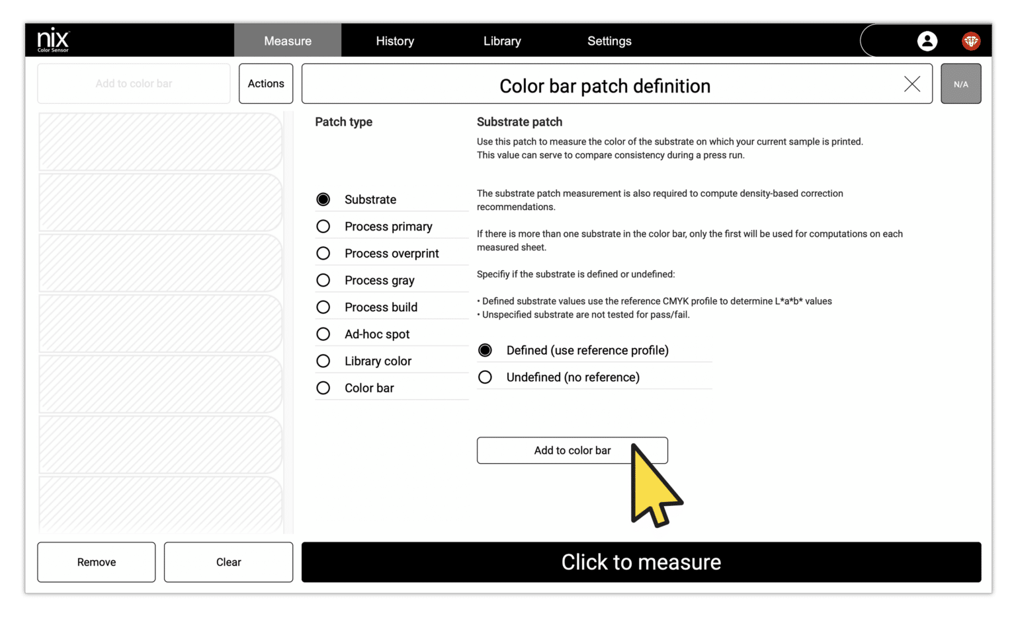Click the Clear button
This screenshot has height=619, width=1016.
coord(228,562)
